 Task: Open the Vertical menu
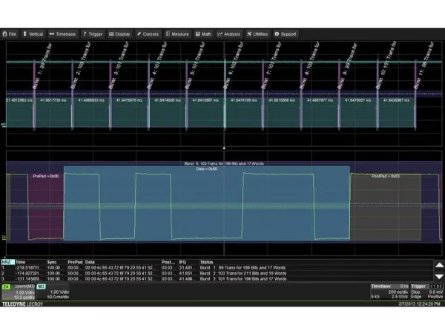[x=33, y=33]
